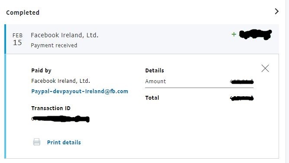Select the Completed section heading
This screenshot has height=163, width=289.
23,13
